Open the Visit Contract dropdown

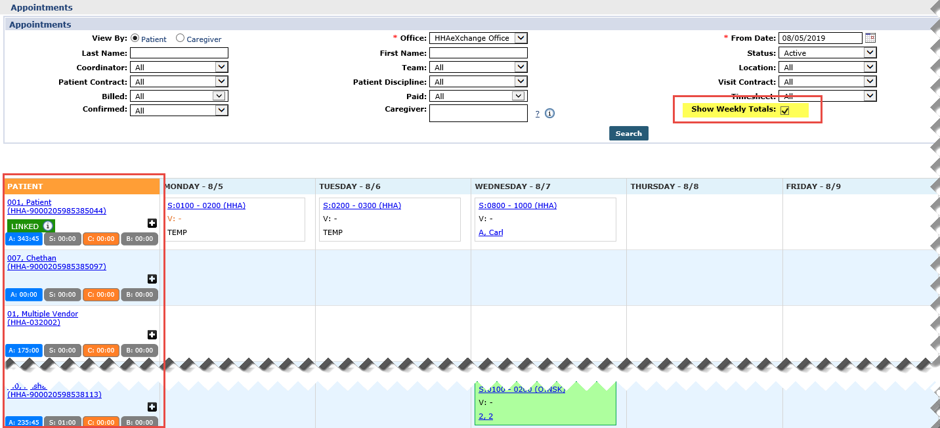[827, 81]
